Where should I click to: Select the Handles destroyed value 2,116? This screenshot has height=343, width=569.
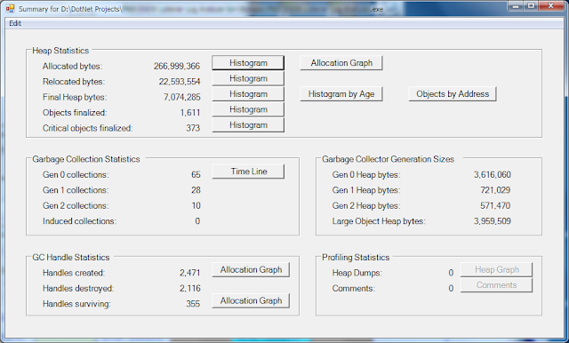[189, 288]
